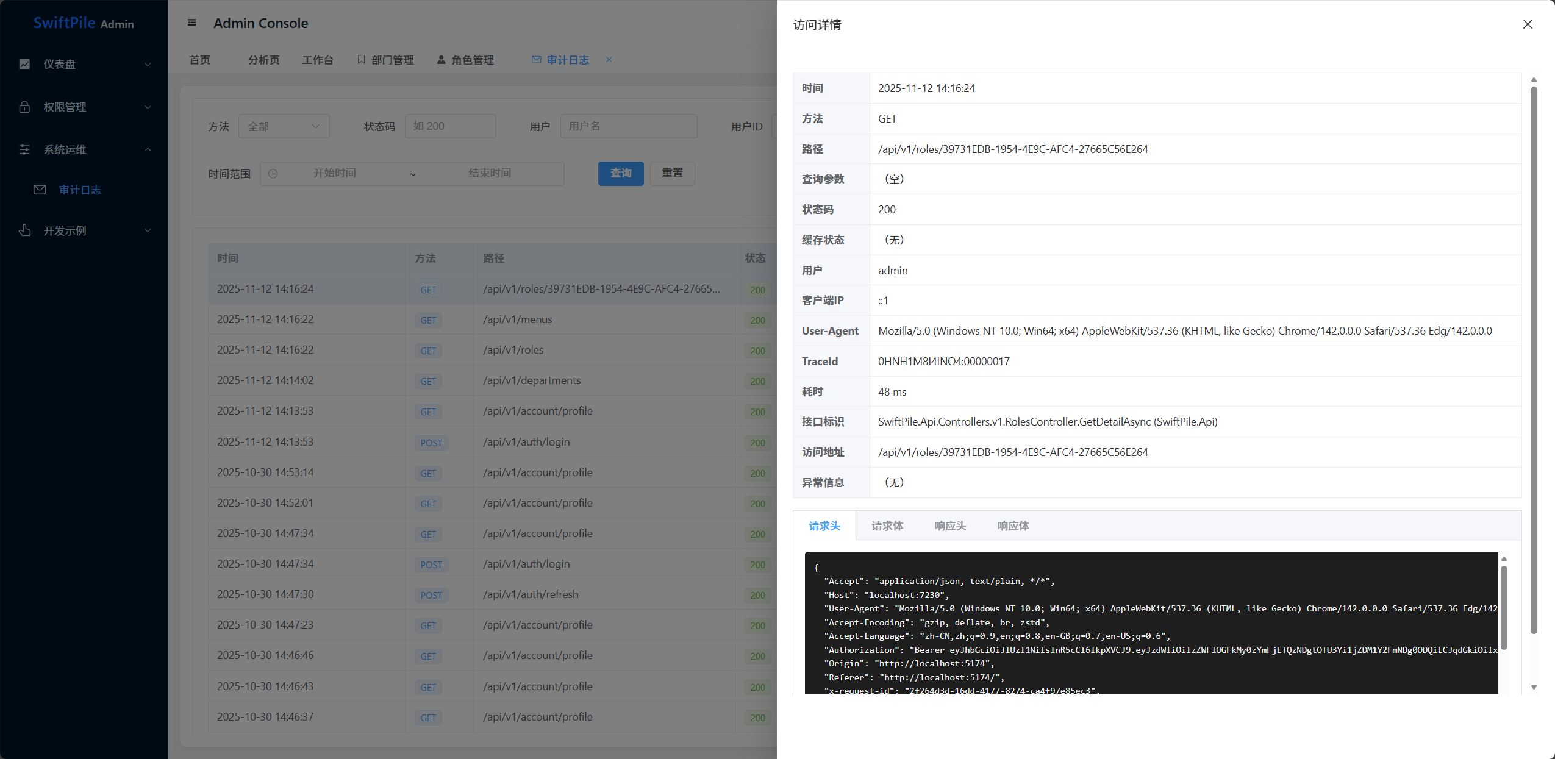Click the lock icon for 权限管理
This screenshot has height=759, width=1555.
[x=24, y=107]
